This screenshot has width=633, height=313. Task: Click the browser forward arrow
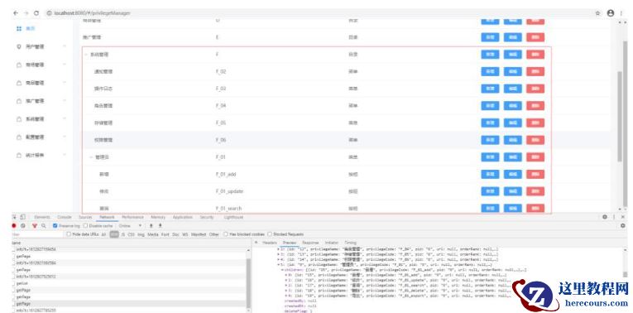point(26,13)
